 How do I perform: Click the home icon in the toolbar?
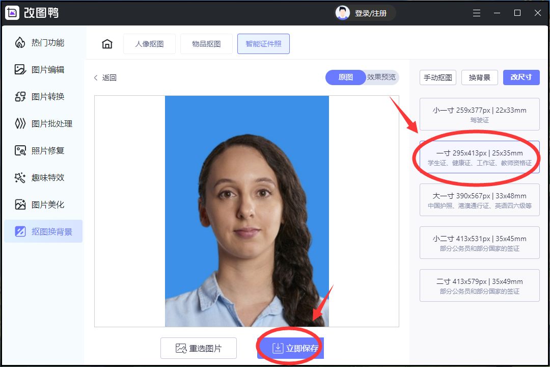pyautogui.click(x=107, y=44)
